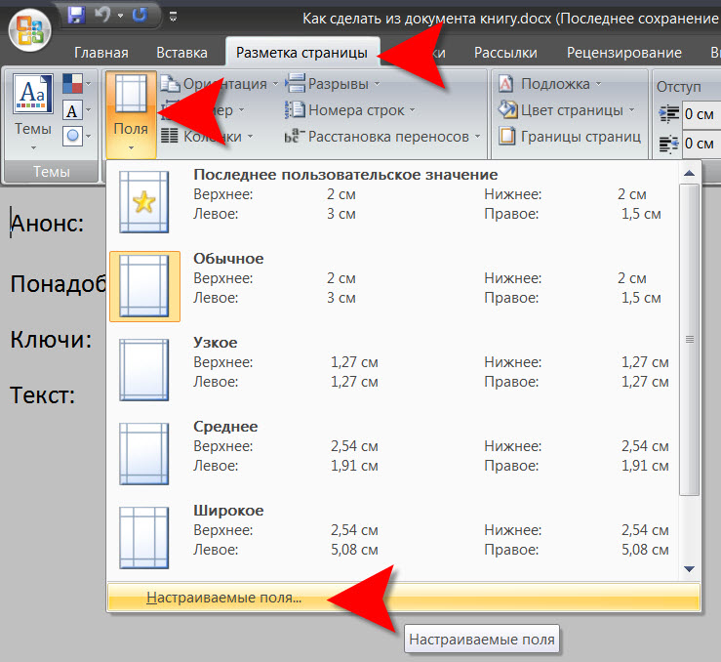This screenshot has height=662, width=721.
Task: Click the Широкое margin thumbnail icon
Action: coord(144,538)
